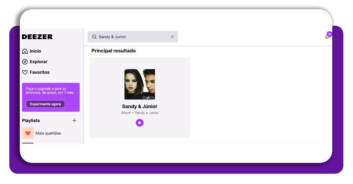Viewport: 353px width, 184px height.
Task: Open notifications via the bell icon
Action: [327, 37]
